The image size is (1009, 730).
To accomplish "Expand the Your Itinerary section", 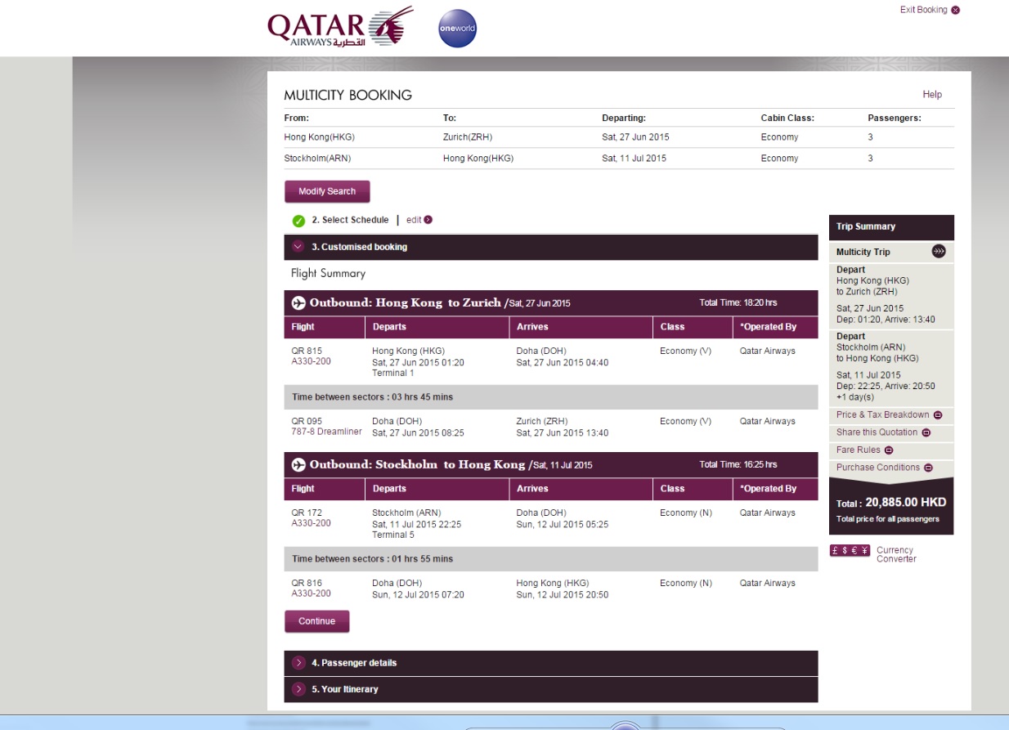I will pos(298,689).
